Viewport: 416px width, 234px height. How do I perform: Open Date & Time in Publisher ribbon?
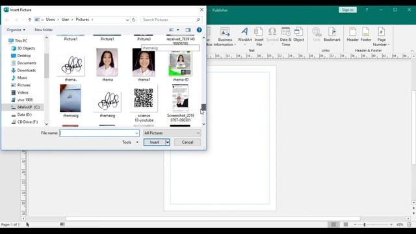click(285, 36)
